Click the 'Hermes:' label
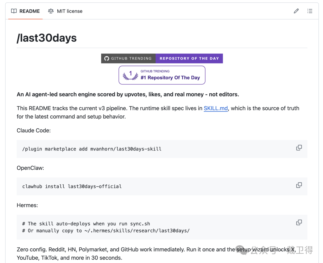 [x=27, y=205]
